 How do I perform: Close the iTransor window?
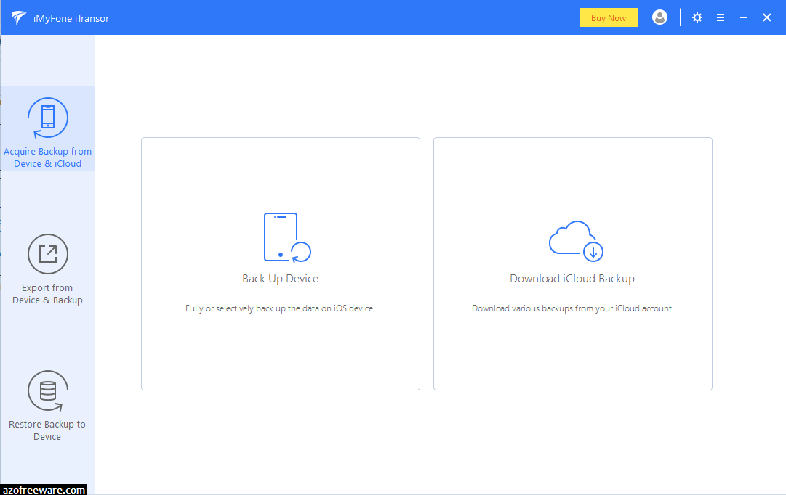pyautogui.click(x=766, y=17)
